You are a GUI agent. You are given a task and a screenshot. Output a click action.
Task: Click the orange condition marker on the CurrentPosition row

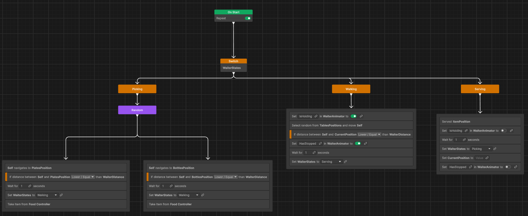coord(290,135)
